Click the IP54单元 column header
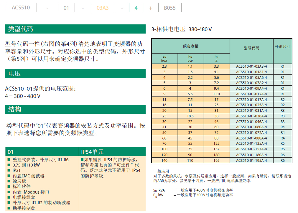 click(x=112, y=152)
